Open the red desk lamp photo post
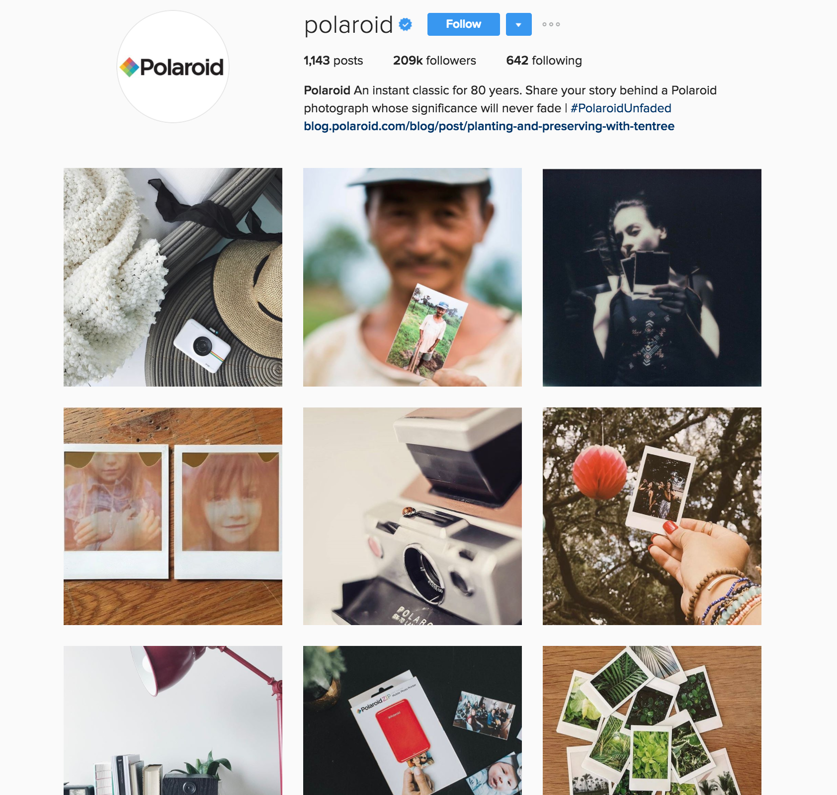 click(x=173, y=720)
